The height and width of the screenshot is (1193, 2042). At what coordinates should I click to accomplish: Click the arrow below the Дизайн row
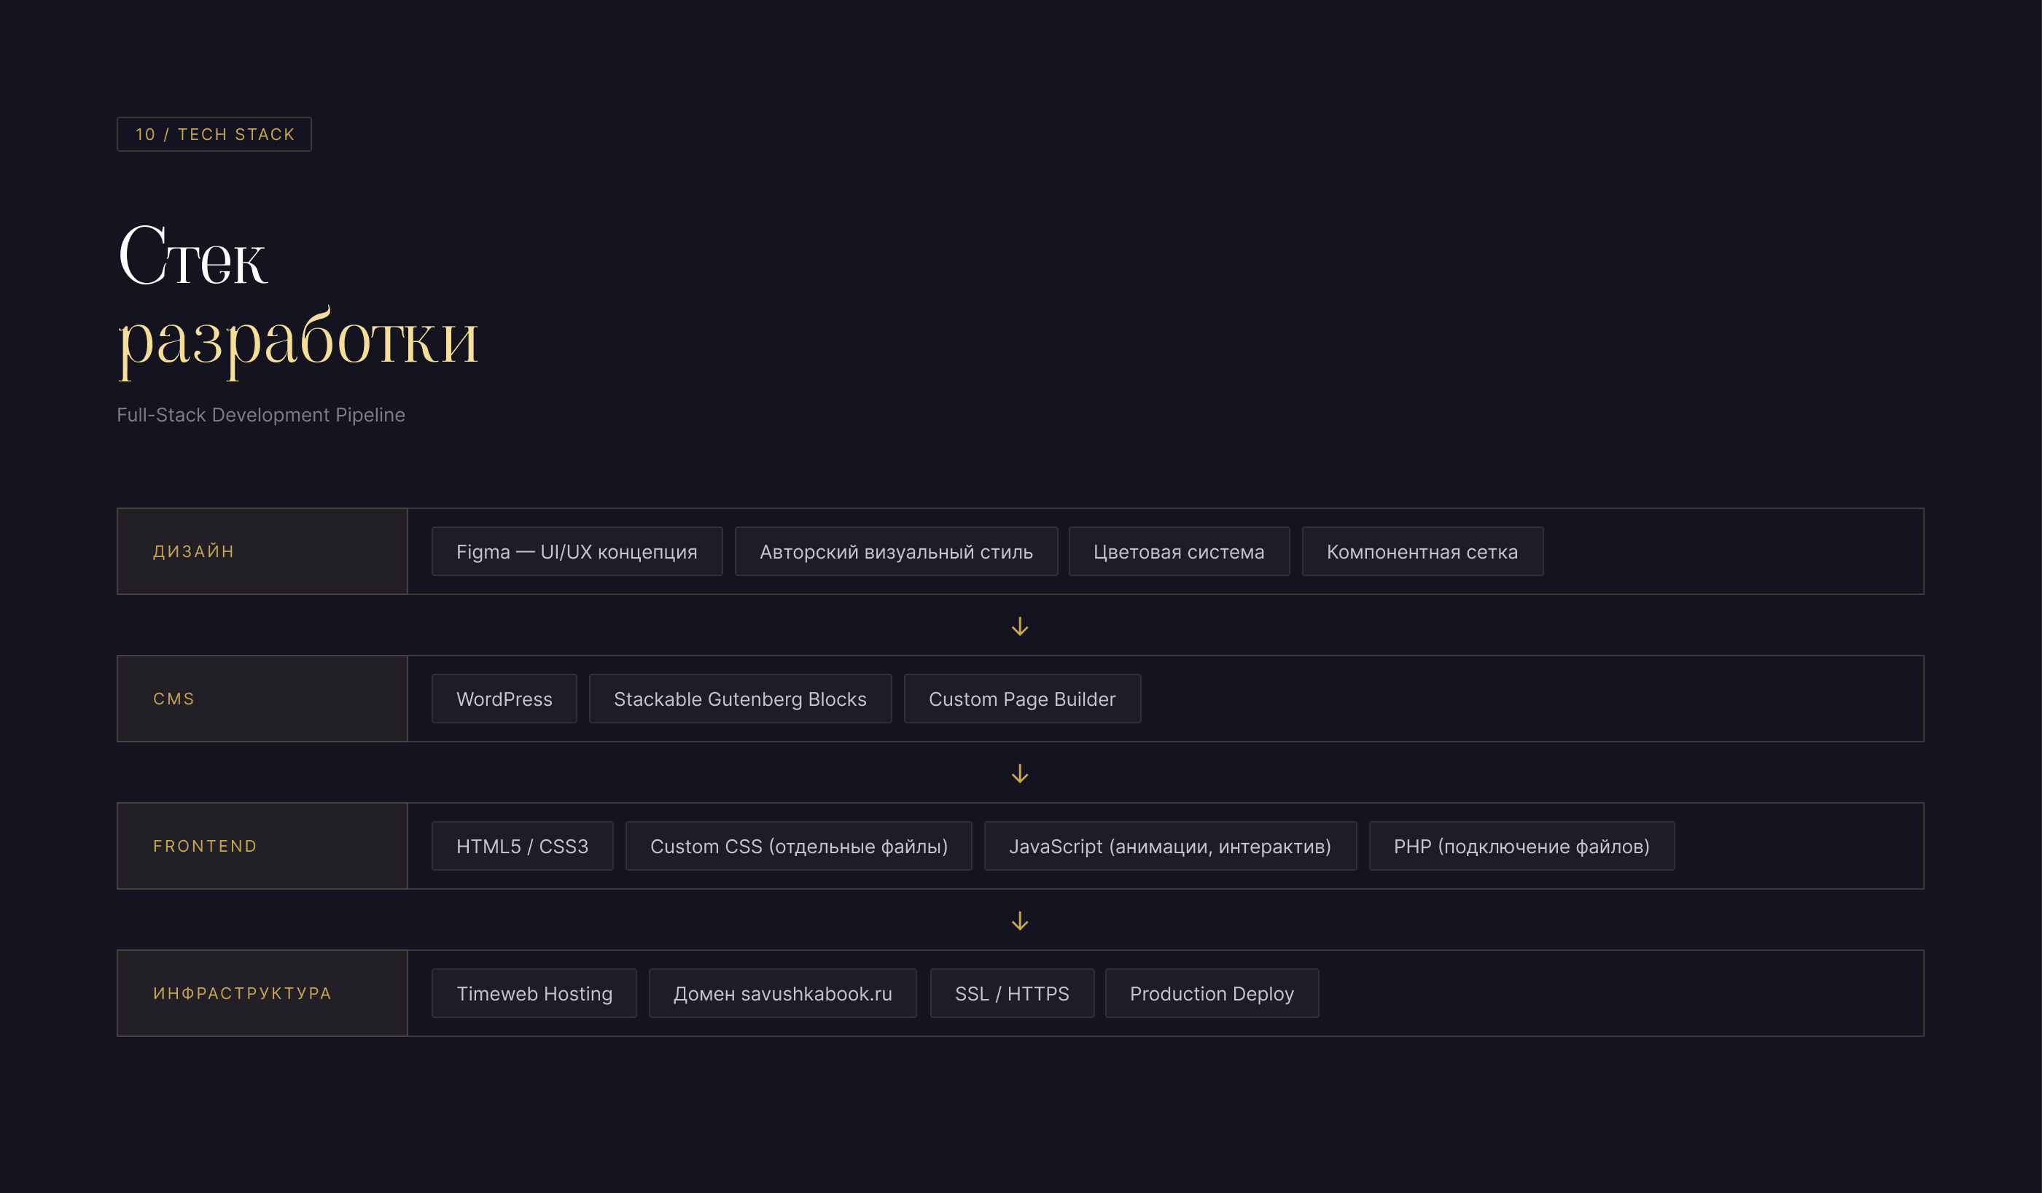tap(1020, 626)
